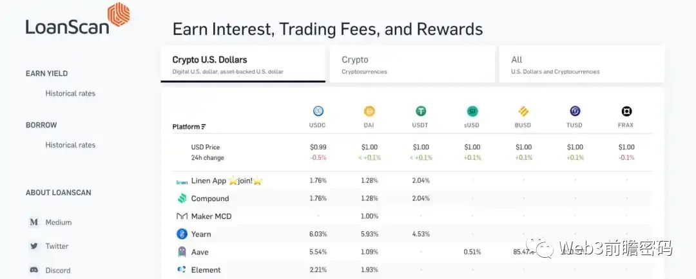Image resolution: width=696 pixels, height=279 pixels.
Task: Click the USDC coin icon
Action: tap(318, 111)
